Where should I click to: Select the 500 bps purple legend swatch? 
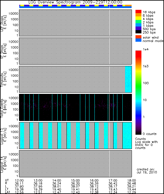(138, 28)
